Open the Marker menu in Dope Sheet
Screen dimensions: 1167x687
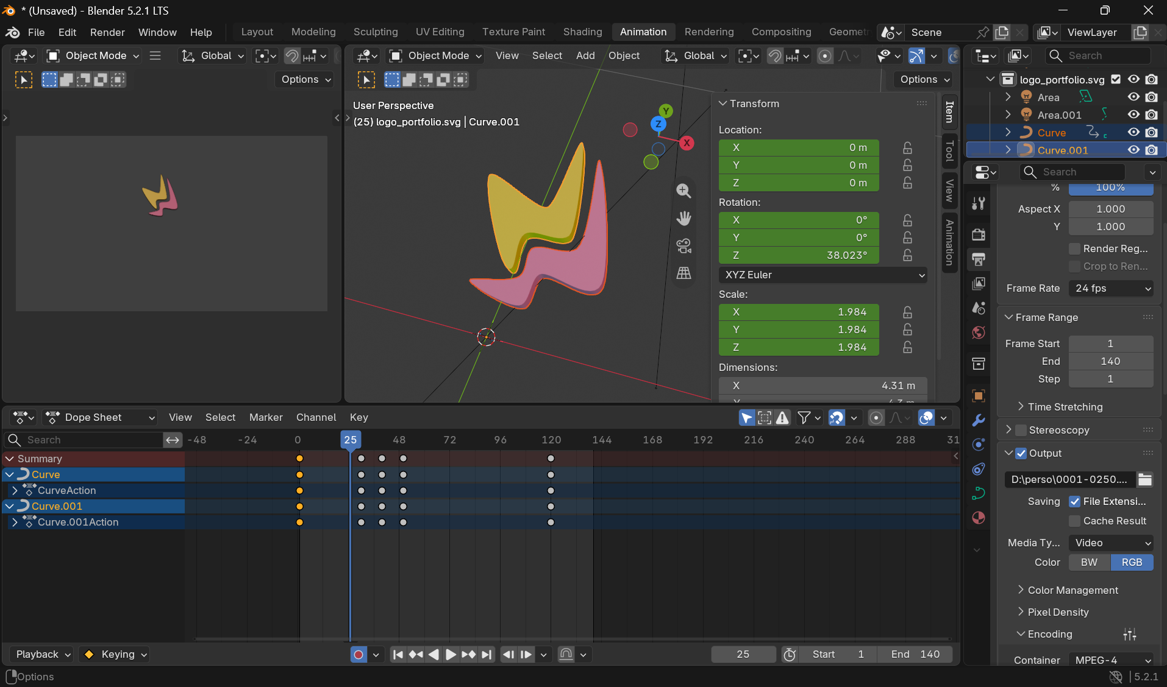[266, 417]
